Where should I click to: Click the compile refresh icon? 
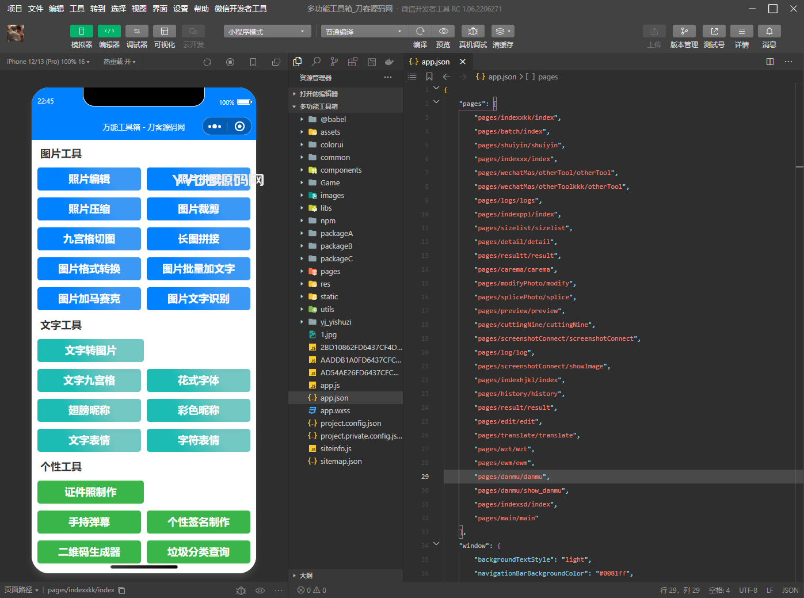click(420, 31)
